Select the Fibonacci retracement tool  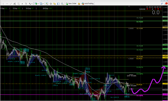tap(19, 4)
